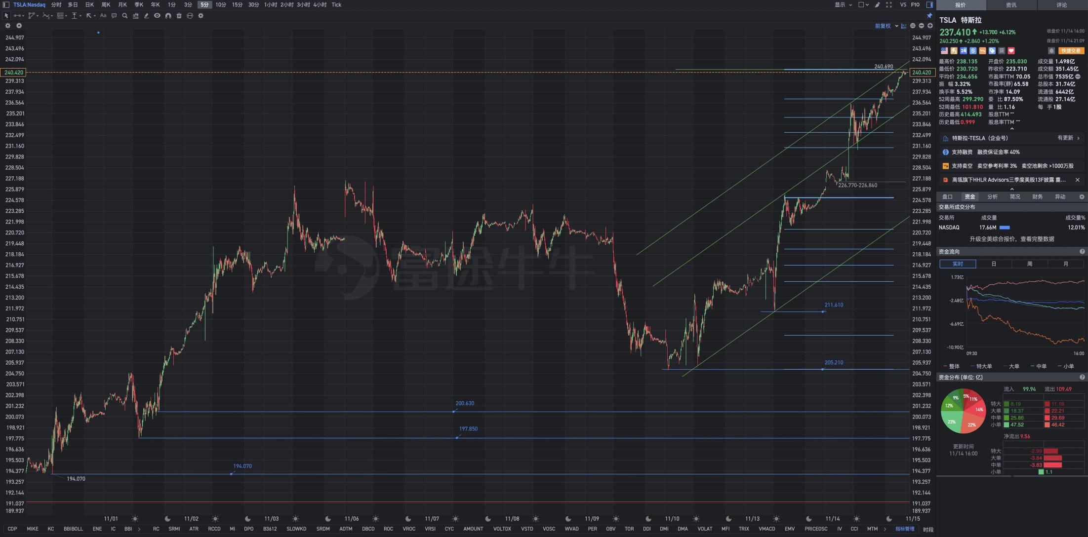This screenshot has width=1088, height=537.
Task: Open 指标管理 indicator management
Action: (x=905, y=529)
